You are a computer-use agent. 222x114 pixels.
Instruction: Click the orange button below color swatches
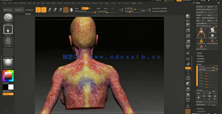[x=8, y=94]
